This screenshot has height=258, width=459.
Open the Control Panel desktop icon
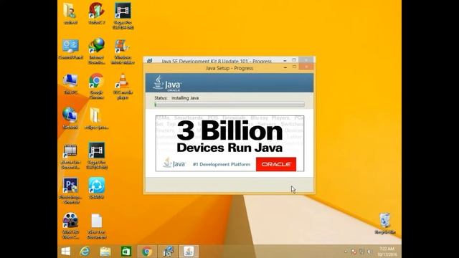(x=70, y=49)
